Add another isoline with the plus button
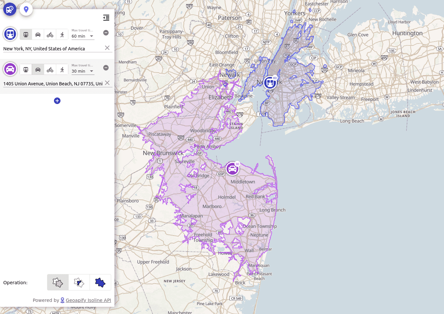This screenshot has width=444, height=314. tap(57, 101)
